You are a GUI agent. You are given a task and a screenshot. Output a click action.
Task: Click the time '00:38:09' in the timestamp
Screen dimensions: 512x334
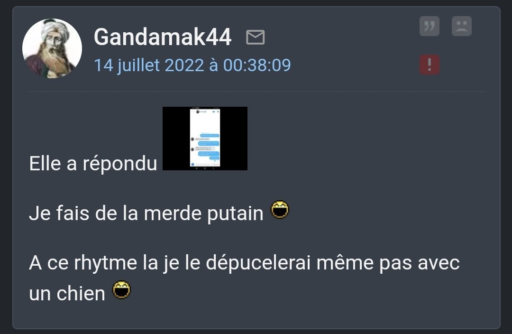(x=257, y=65)
